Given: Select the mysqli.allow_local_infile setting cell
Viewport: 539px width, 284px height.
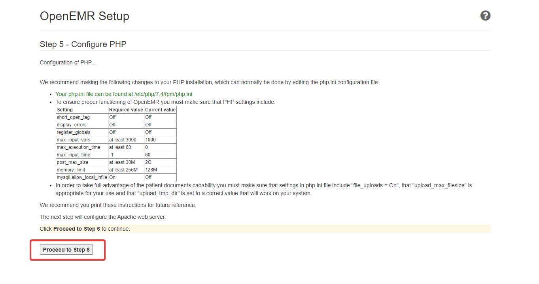Looking at the screenshot, I should tap(82, 177).
